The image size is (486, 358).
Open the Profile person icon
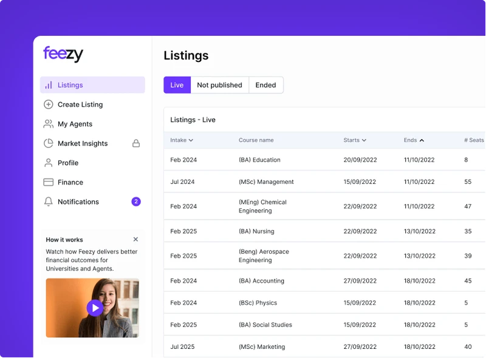point(49,163)
